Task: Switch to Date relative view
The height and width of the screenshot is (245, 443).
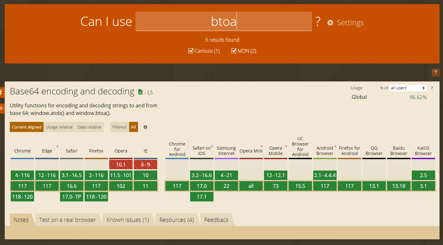Action: pos(89,127)
